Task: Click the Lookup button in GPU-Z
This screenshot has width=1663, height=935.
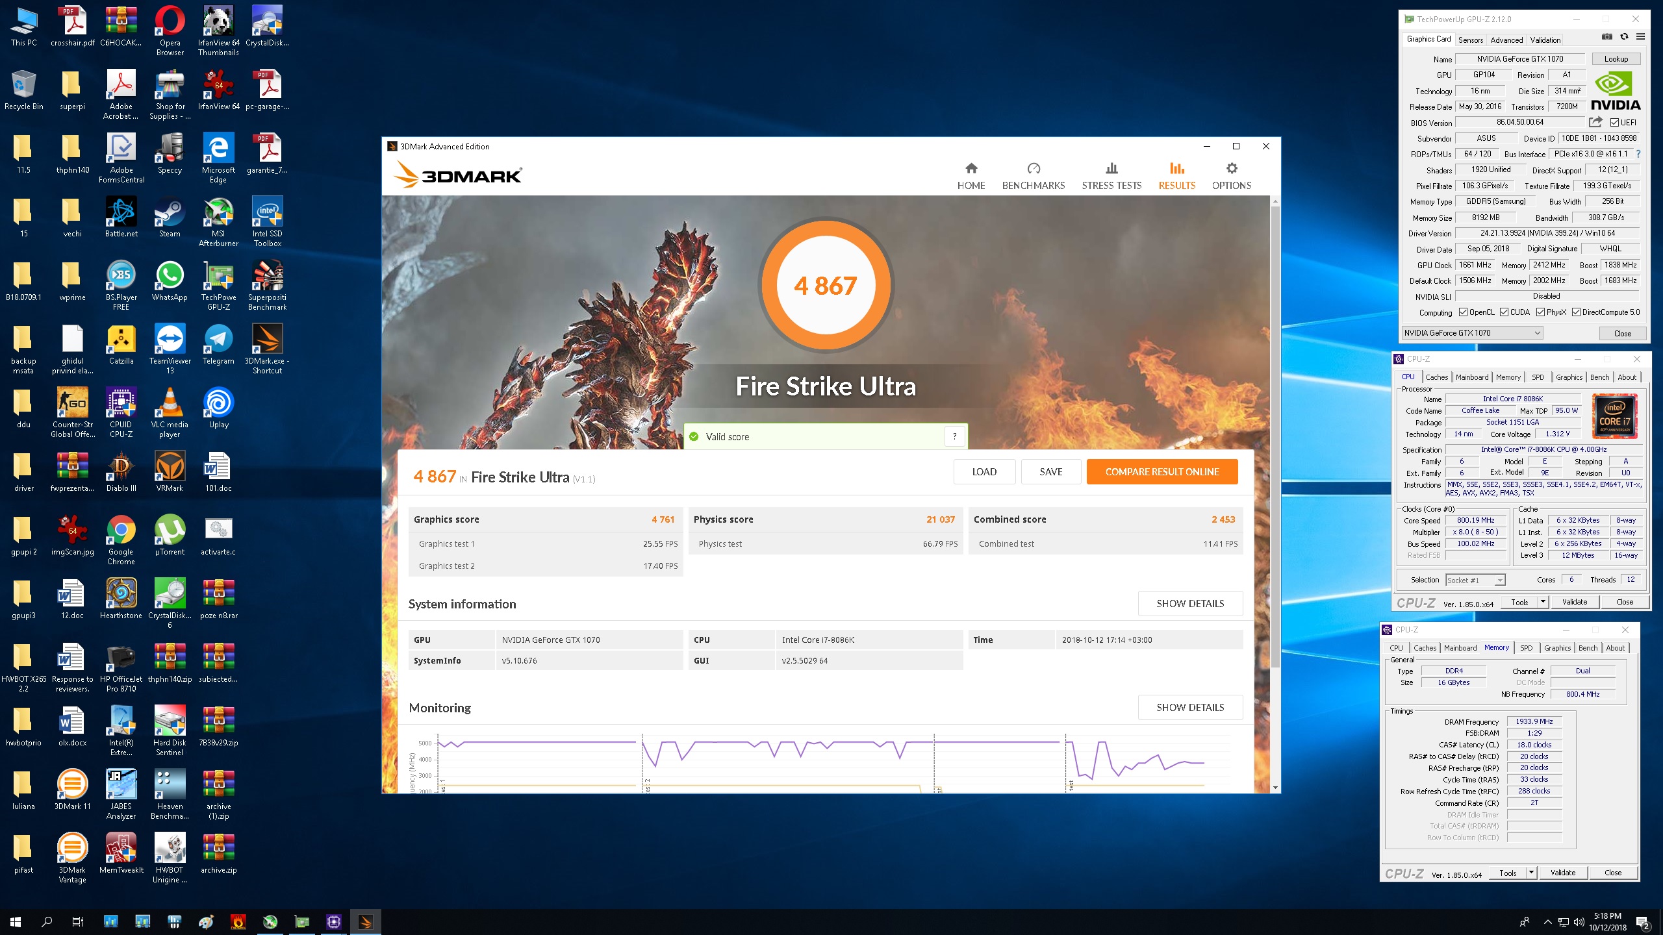Action: click(x=1616, y=59)
